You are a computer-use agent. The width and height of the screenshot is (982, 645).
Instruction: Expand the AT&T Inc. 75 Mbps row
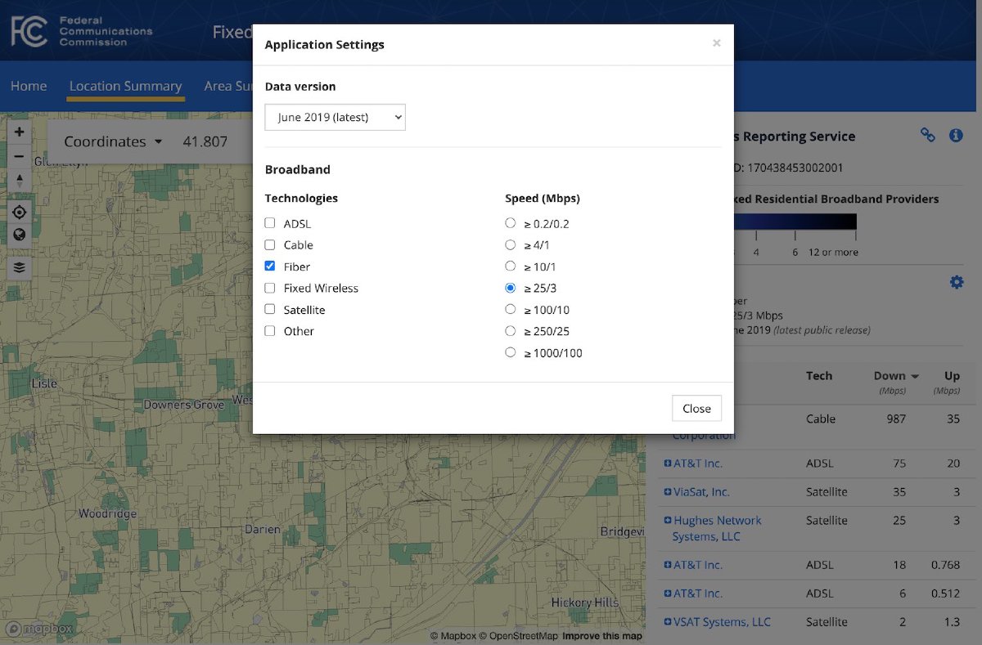668,464
